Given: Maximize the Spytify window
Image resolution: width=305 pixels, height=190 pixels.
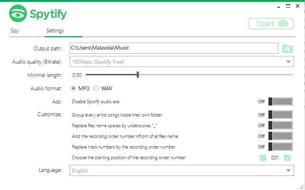Looking at the screenshot, I should click(x=288, y=6).
